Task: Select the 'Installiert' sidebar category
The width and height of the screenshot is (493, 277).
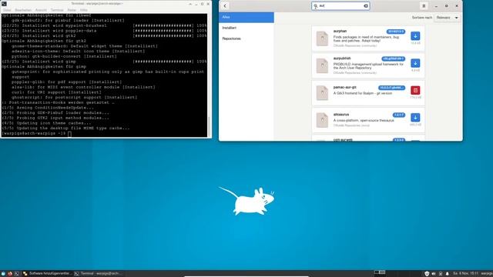Action: [246, 28]
